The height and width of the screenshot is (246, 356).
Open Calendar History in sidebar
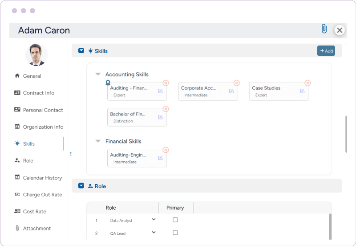(x=42, y=178)
